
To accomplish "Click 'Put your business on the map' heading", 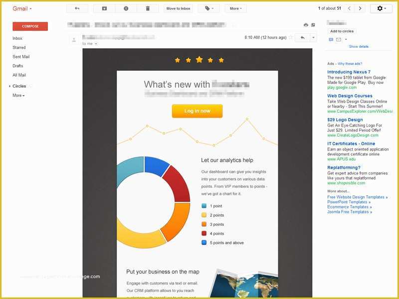I will [163, 272].
